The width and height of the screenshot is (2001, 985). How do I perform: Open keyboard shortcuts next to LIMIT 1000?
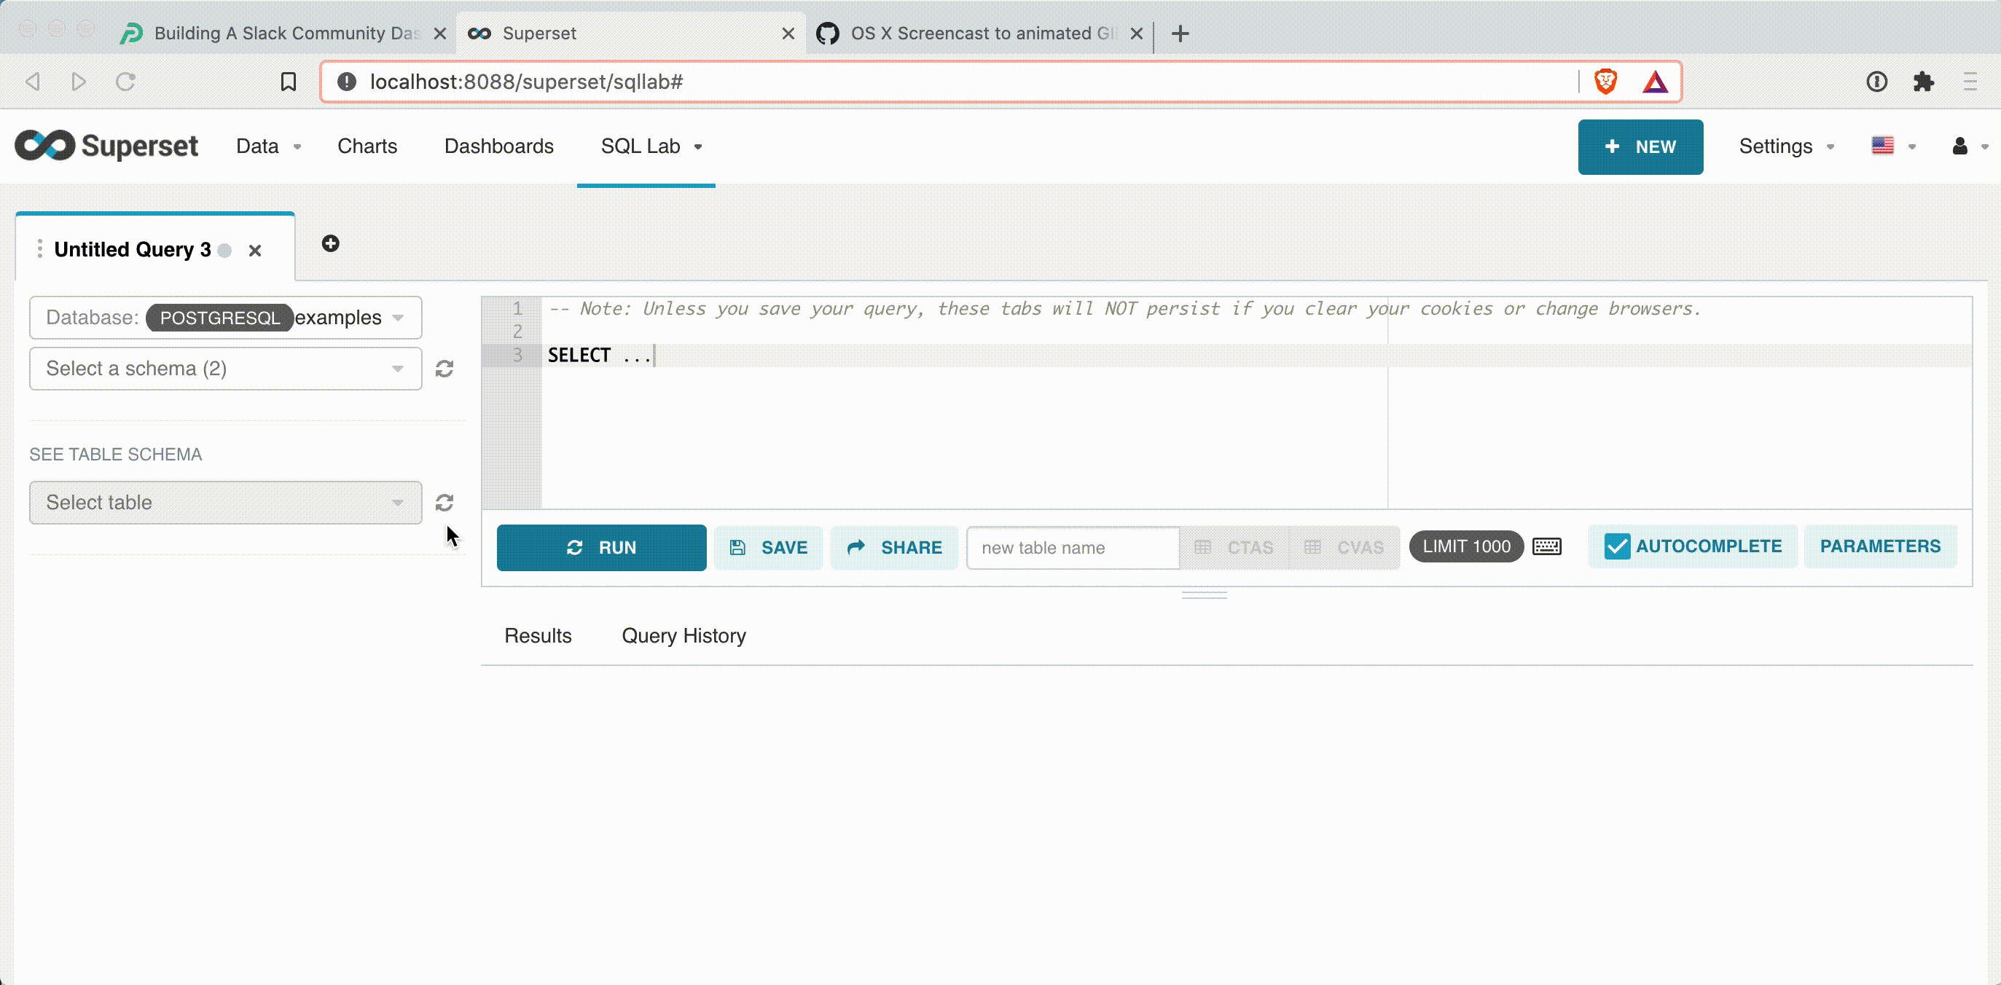coord(1546,546)
